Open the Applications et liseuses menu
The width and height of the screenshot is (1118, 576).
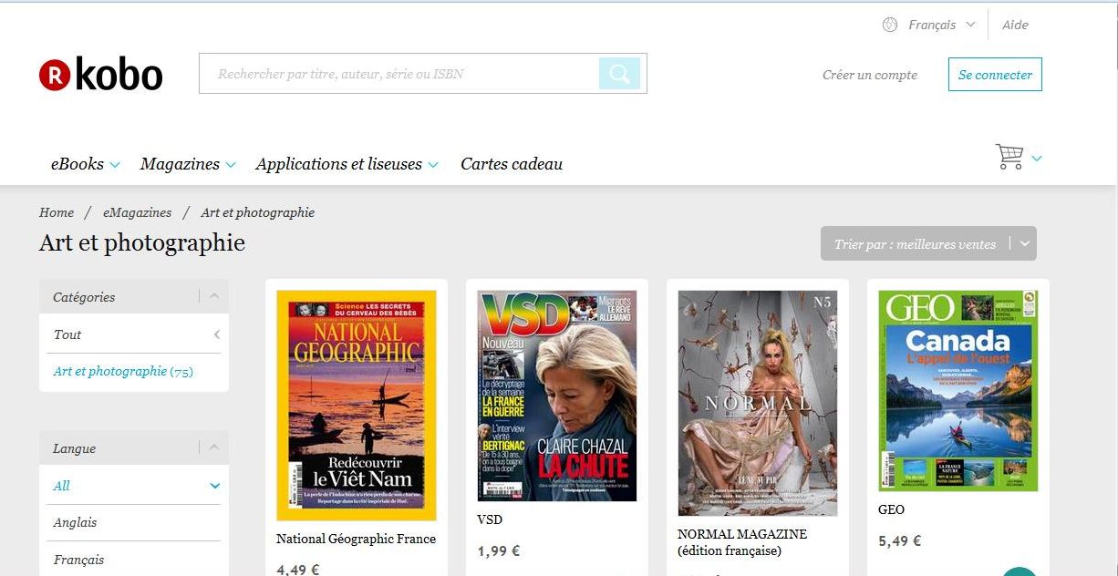[x=347, y=164]
